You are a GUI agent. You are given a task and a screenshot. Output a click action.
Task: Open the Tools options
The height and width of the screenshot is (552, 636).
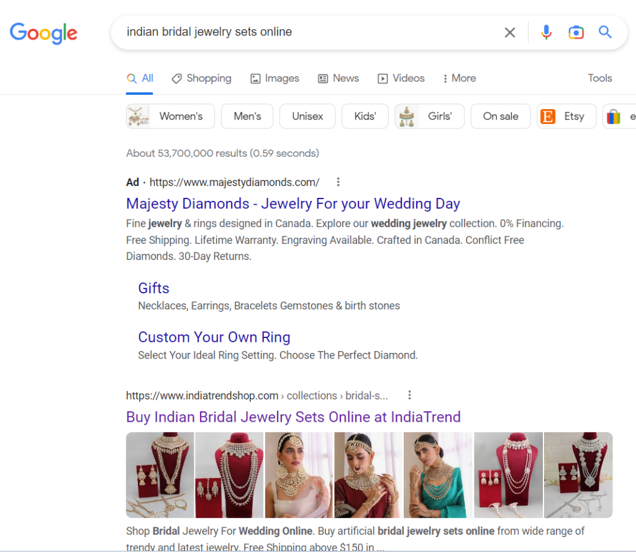[599, 78]
